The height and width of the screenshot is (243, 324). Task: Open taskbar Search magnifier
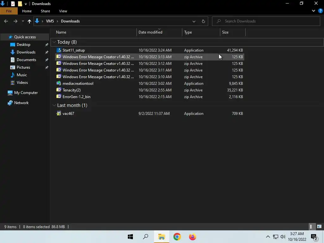pyautogui.click(x=146, y=237)
